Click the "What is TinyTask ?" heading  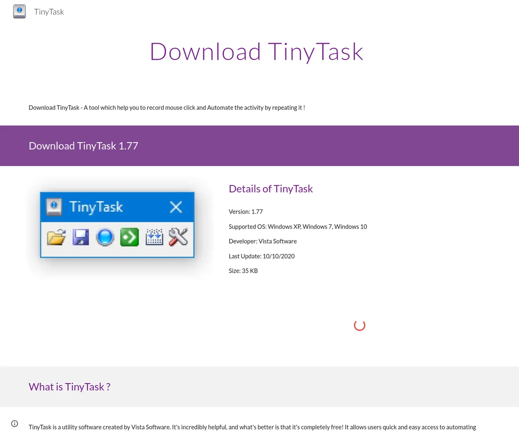point(70,387)
